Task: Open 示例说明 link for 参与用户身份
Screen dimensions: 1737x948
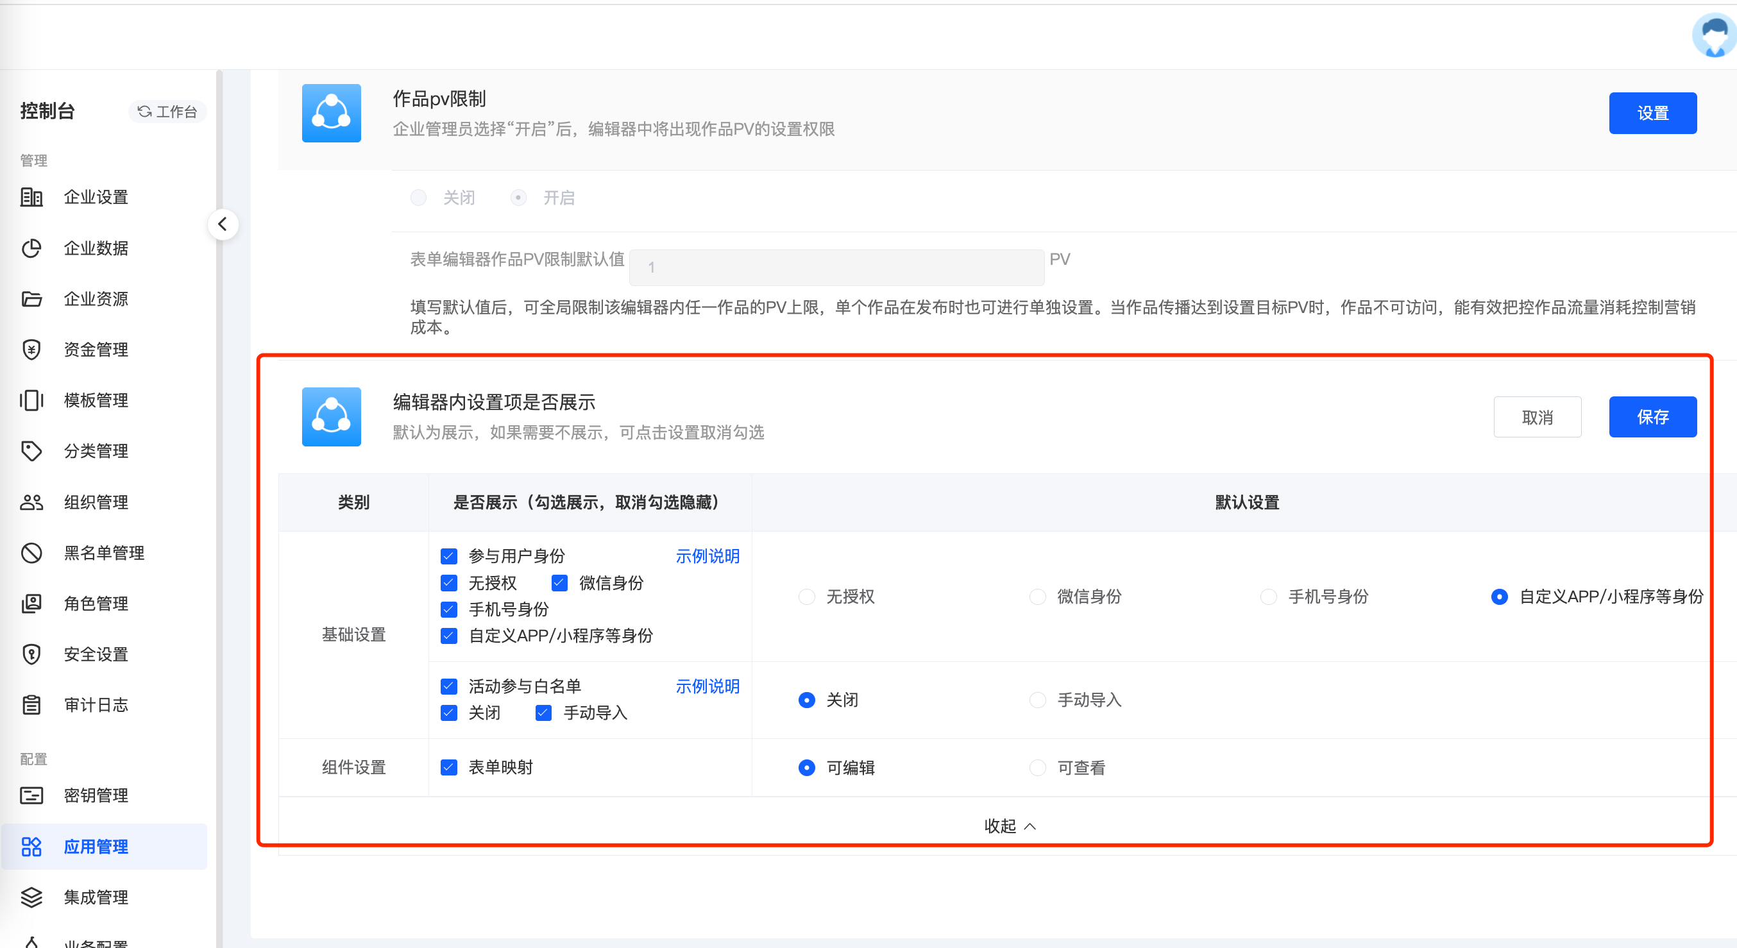Action: 708,556
